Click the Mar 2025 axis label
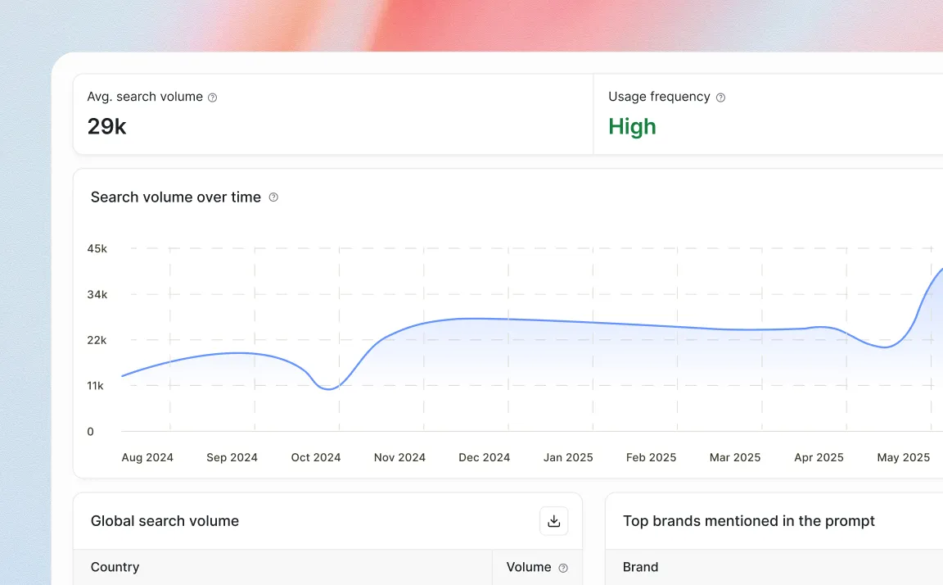The width and height of the screenshot is (943, 585). coord(735,457)
